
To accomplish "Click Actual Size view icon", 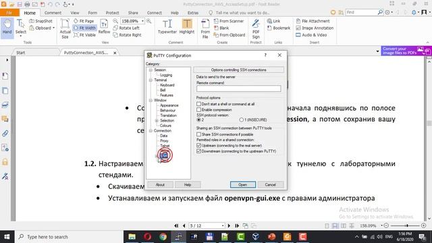I will [x=65, y=28].
